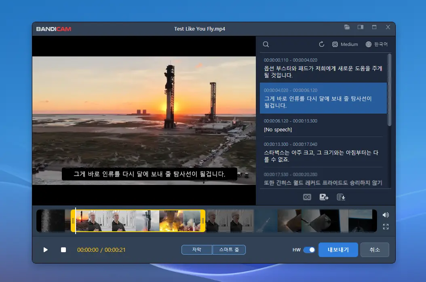
Task: Maximize the Bandicam window
Action: pyautogui.click(x=374, y=27)
